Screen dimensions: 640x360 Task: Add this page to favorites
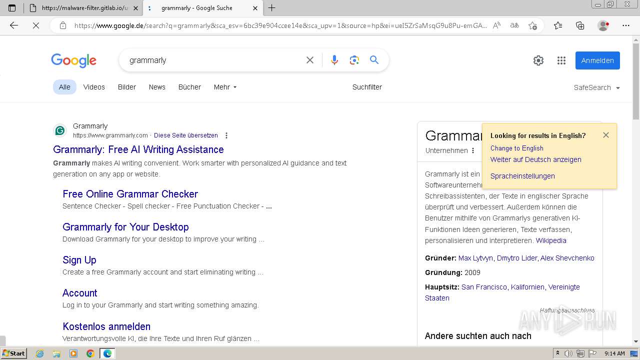point(532,25)
